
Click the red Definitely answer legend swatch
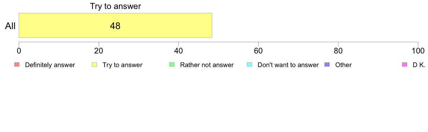[x=17, y=65]
